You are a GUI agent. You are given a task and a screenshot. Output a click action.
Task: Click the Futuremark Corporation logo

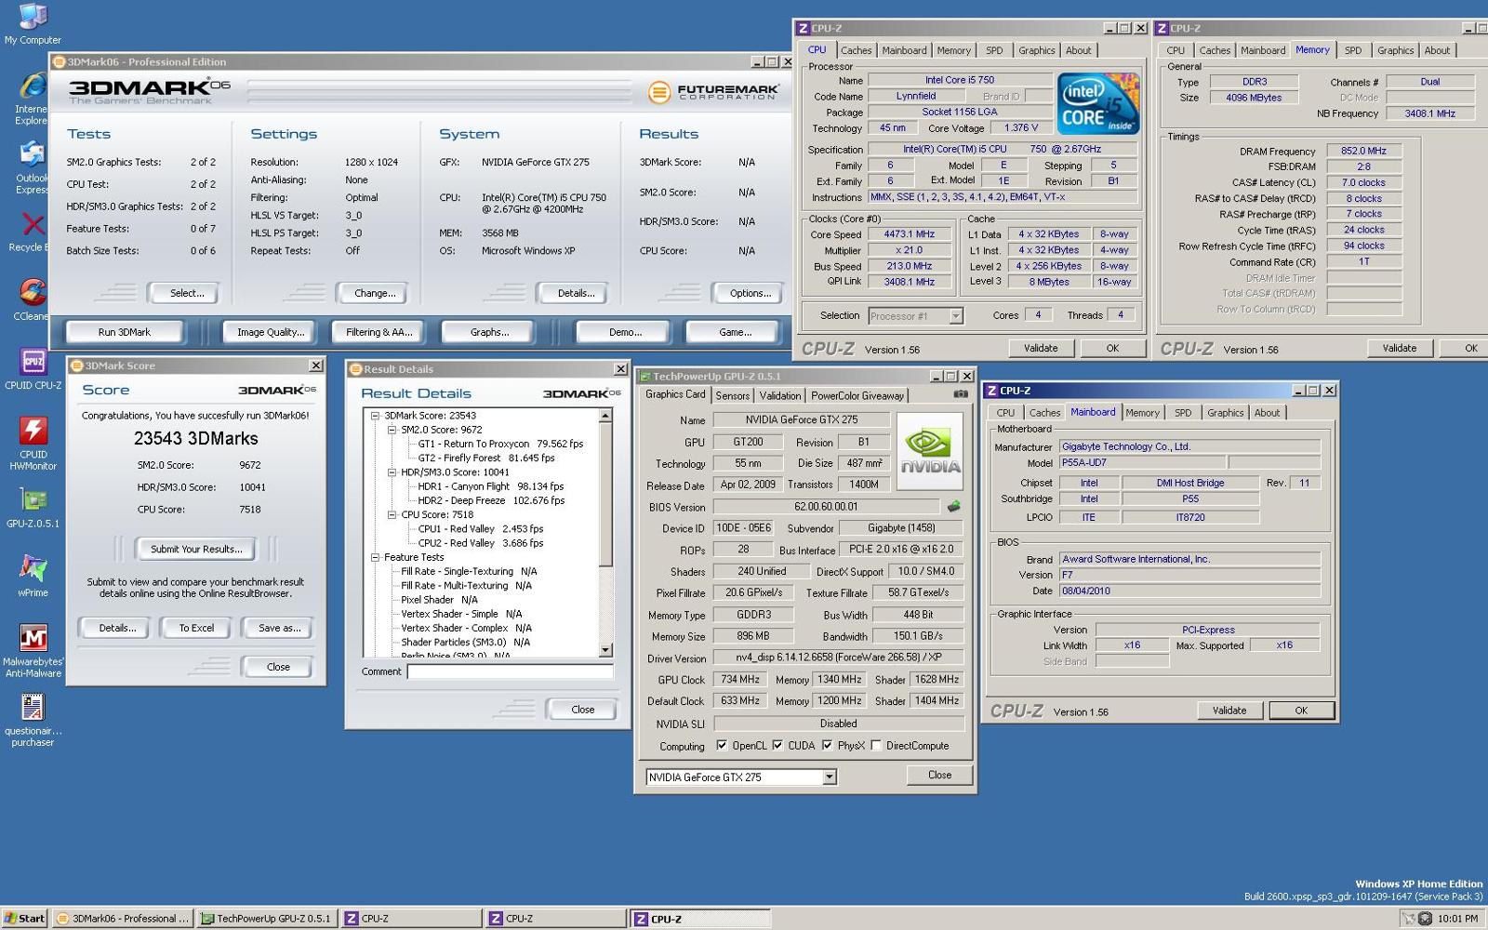(714, 92)
